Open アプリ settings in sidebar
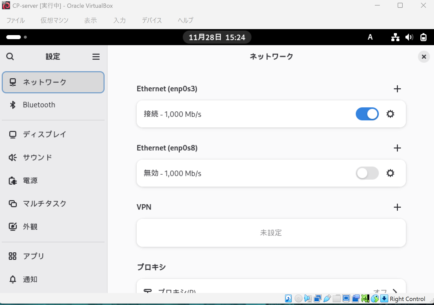 [53, 256]
